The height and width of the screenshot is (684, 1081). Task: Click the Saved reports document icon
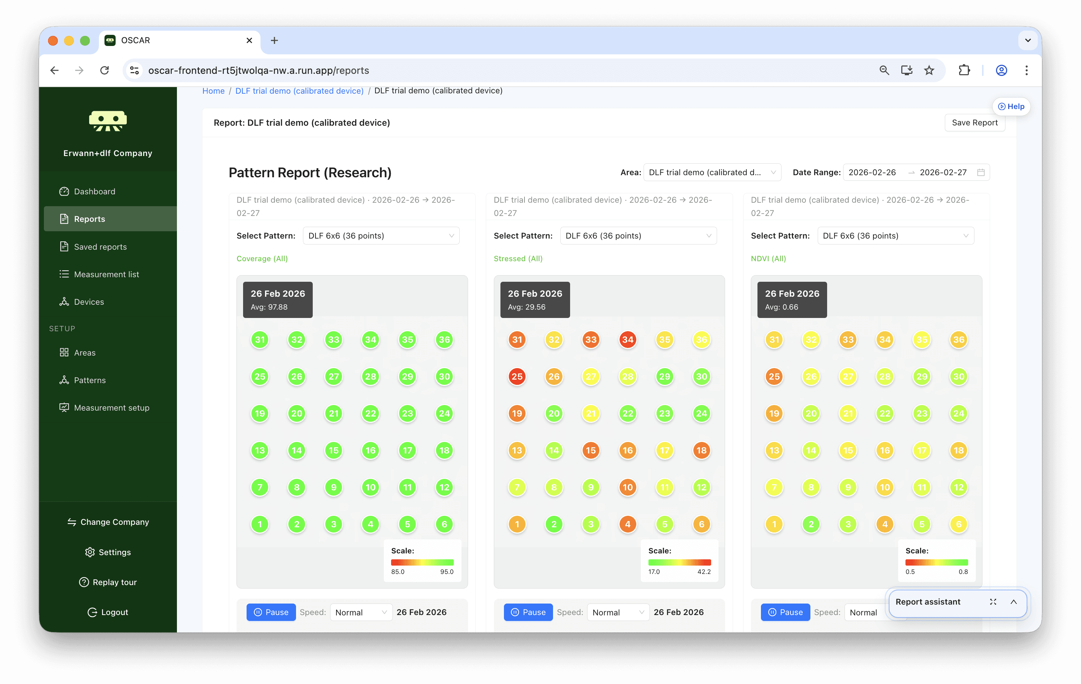(x=64, y=247)
